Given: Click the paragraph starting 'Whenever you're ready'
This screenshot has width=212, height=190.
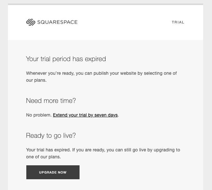Looking at the screenshot, I should click(101, 77).
